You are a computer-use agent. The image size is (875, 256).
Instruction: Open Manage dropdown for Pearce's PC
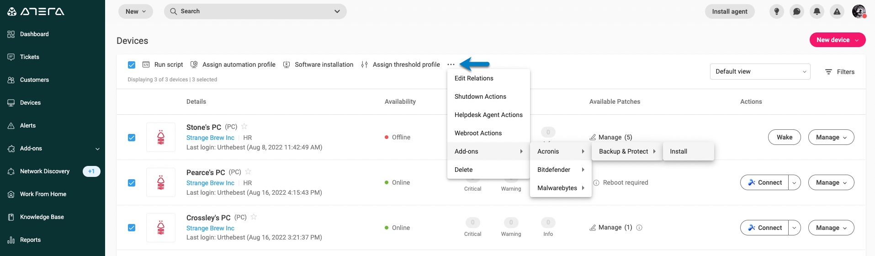coord(831,182)
